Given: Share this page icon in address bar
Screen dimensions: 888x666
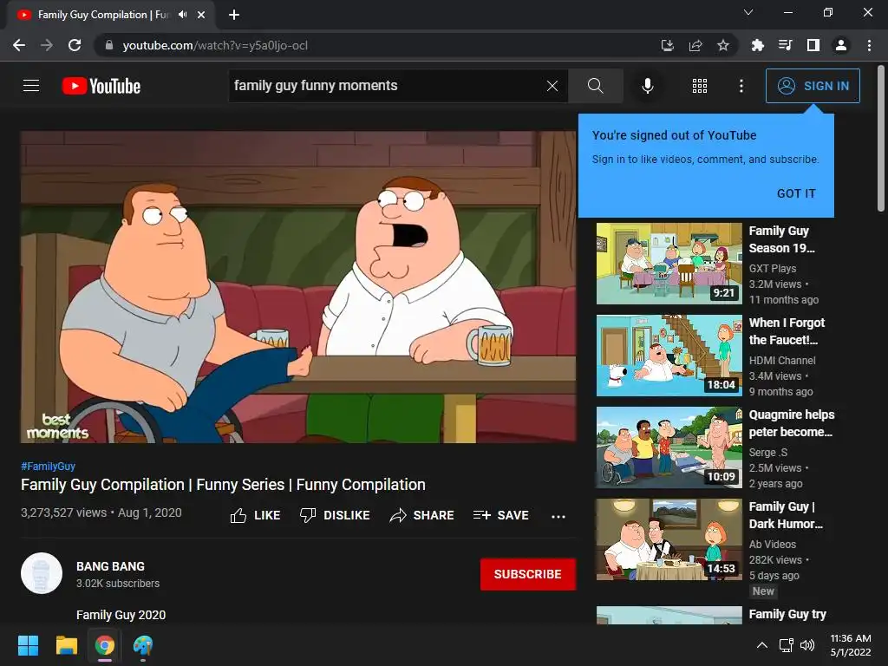Looking at the screenshot, I should click(x=695, y=45).
